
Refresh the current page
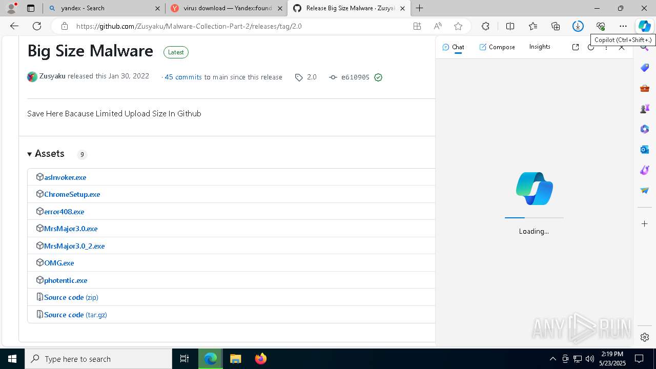[x=37, y=26]
